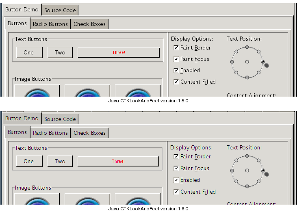Switch to Check Boxes tab in 1.6.0 panel
Screen dimensions: 297x216
(89, 133)
